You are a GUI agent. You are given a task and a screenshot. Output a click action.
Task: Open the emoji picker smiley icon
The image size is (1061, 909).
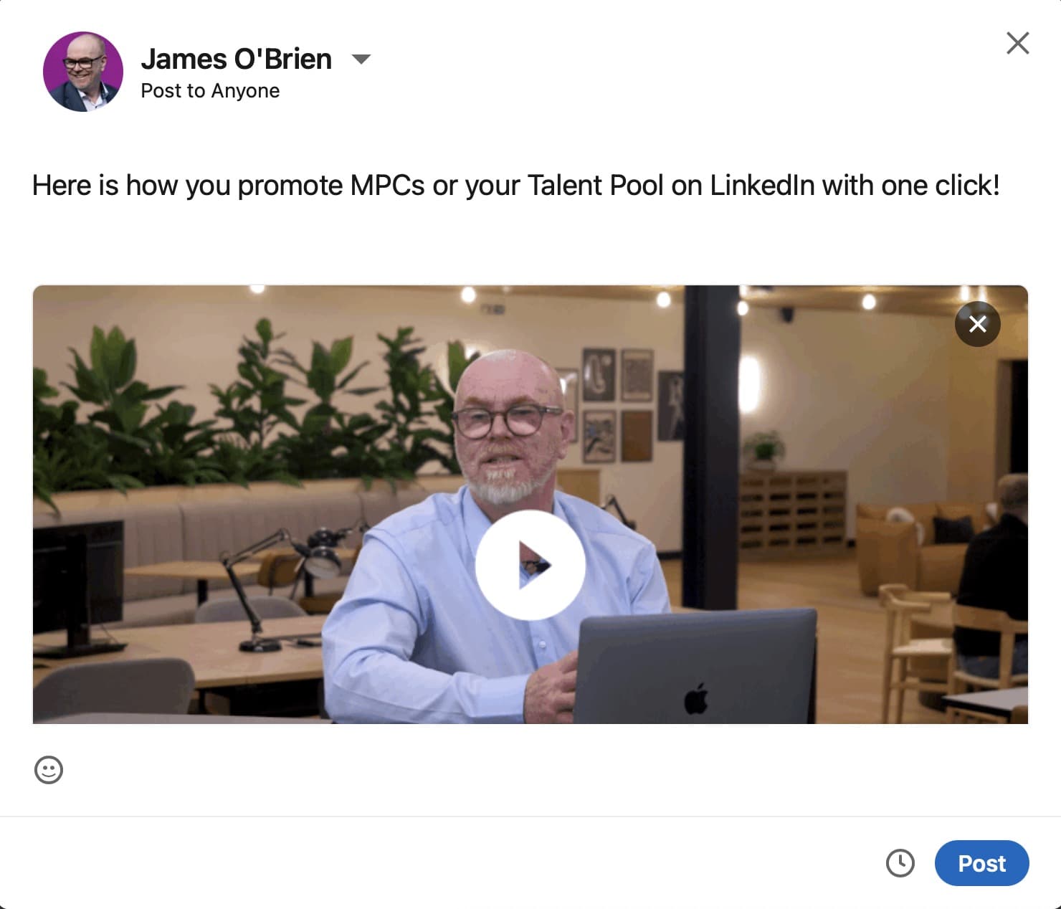pyautogui.click(x=49, y=770)
